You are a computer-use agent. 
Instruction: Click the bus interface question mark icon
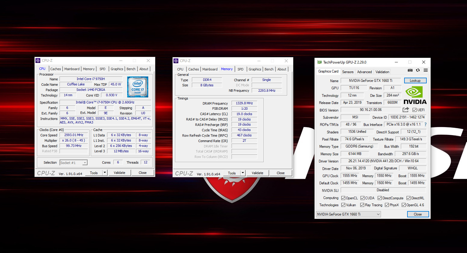pos(426,124)
